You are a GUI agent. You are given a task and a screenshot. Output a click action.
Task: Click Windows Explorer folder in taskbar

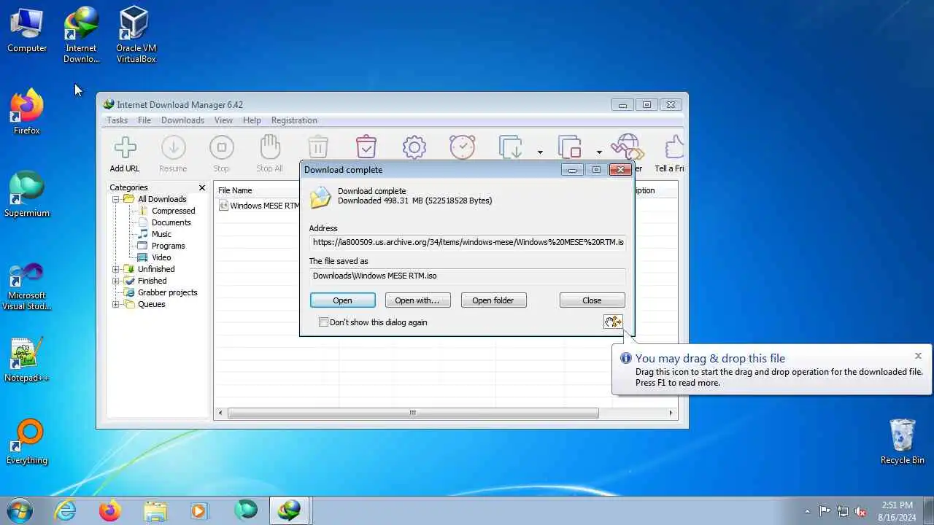pos(155,510)
